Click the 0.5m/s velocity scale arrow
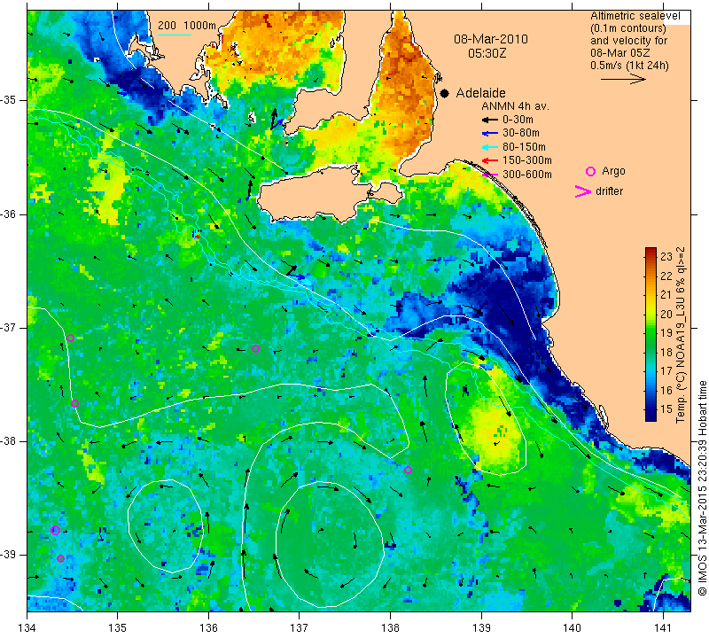 click(x=623, y=79)
